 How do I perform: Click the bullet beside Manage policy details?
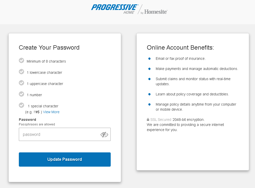[x=150, y=105]
